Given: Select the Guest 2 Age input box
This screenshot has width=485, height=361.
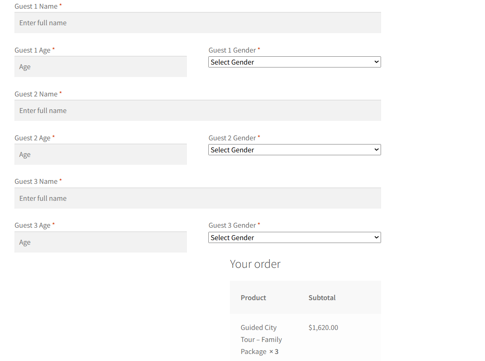Looking at the screenshot, I should (100, 154).
